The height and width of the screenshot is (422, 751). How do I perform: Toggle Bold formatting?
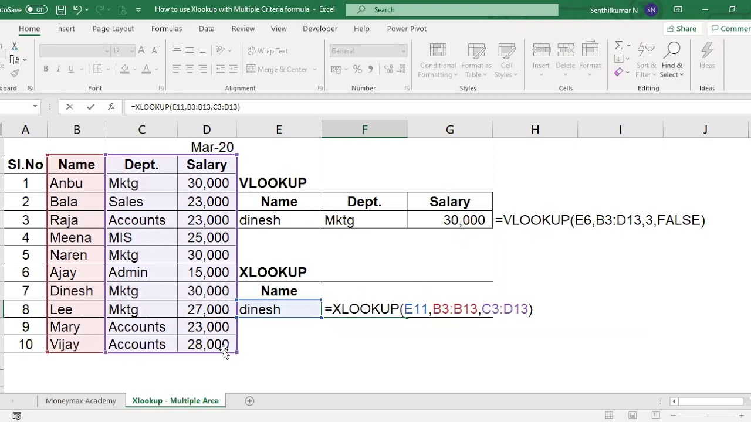coord(46,69)
